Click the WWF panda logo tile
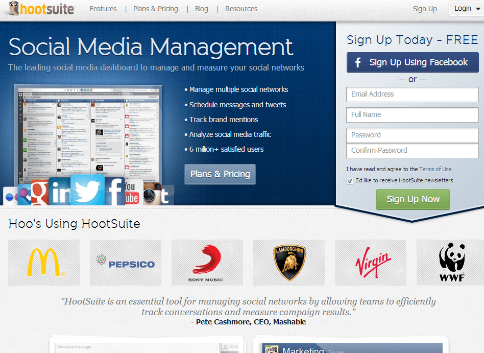The width and height of the screenshot is (484, 353). (450, 263)
